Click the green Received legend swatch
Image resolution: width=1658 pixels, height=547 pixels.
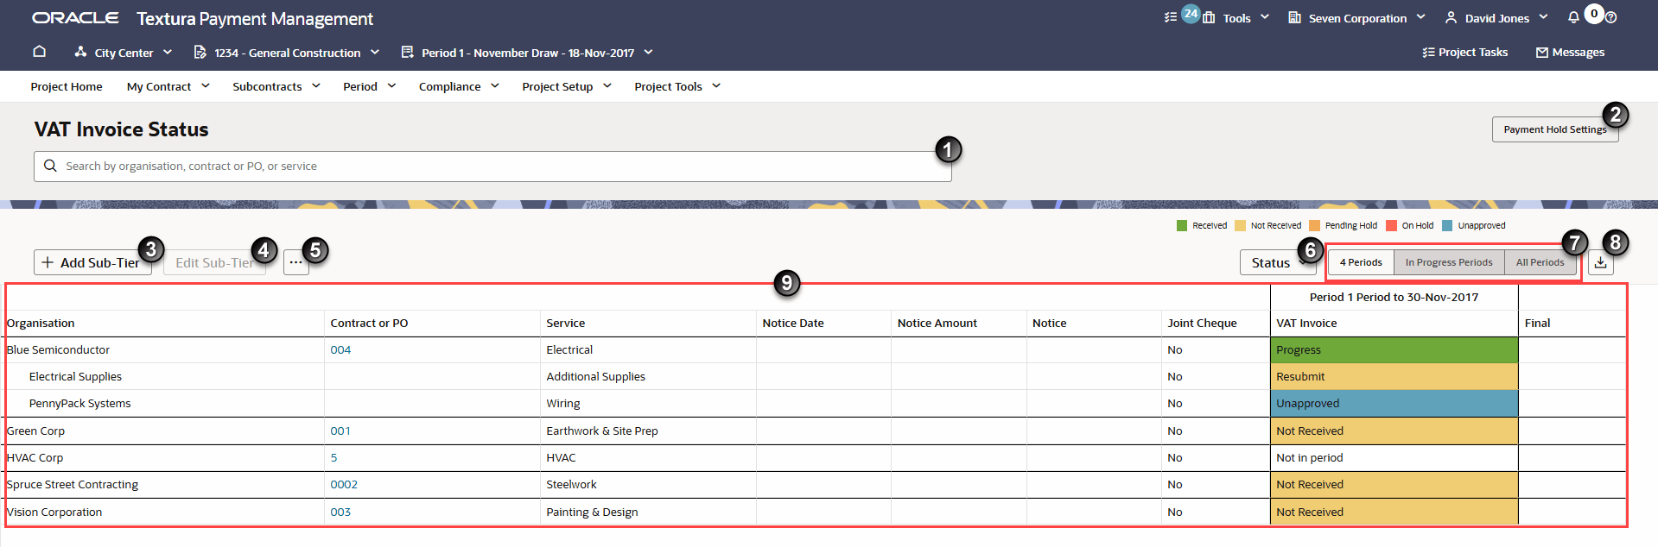(x=1181, y=225)
